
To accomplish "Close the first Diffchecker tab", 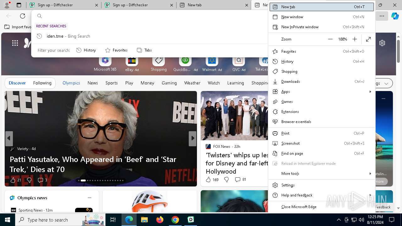I will click(96, 5).
